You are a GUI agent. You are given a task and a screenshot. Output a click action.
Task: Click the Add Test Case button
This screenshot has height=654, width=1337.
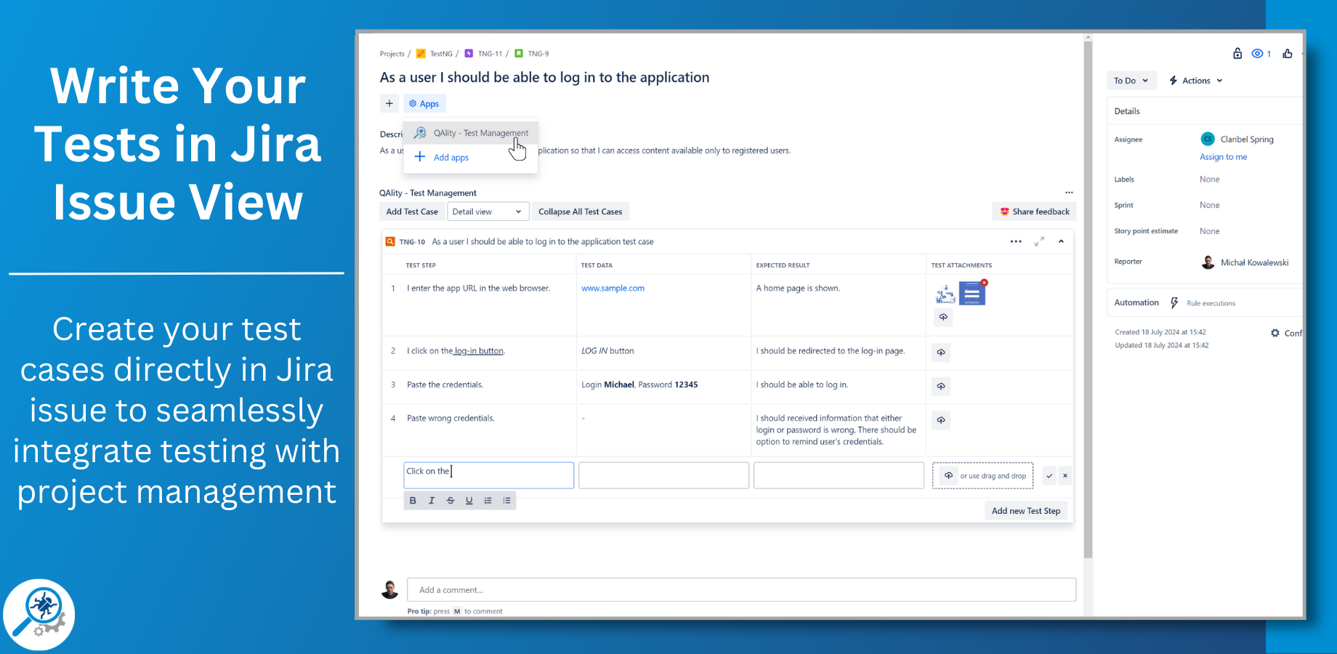[x=412, y=211]
